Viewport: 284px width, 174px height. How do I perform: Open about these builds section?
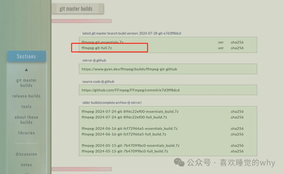(26, 120)
